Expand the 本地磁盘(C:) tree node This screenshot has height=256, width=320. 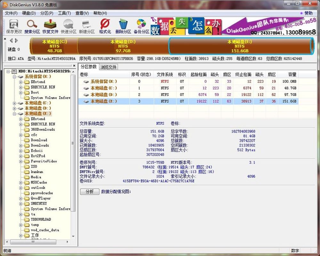(x=15, y=103)
